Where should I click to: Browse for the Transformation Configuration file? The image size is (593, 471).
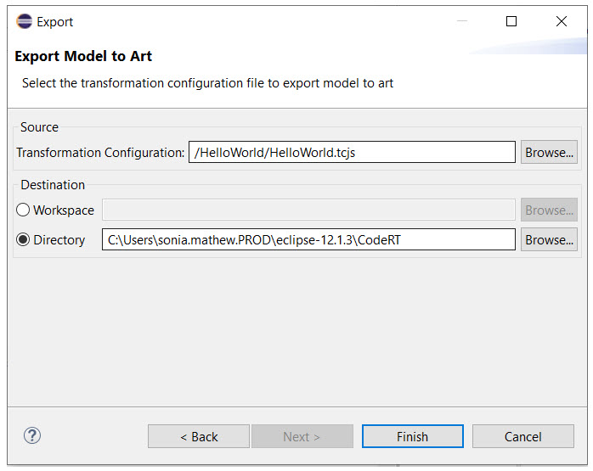[549, 152]
